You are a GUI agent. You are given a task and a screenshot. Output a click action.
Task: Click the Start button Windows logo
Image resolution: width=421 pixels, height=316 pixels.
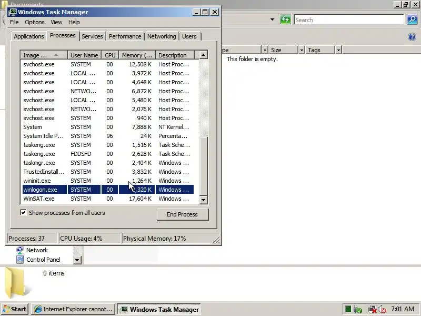[x=6, y=309]
